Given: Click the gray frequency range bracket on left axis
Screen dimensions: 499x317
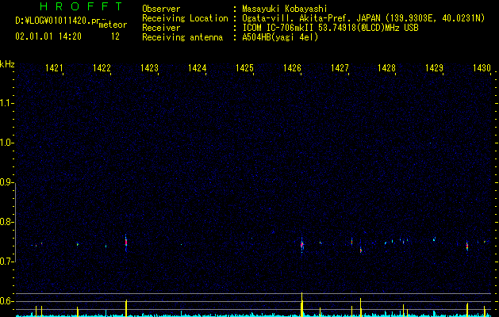Looking at the screenshot, I should click(x=16, y=223).
